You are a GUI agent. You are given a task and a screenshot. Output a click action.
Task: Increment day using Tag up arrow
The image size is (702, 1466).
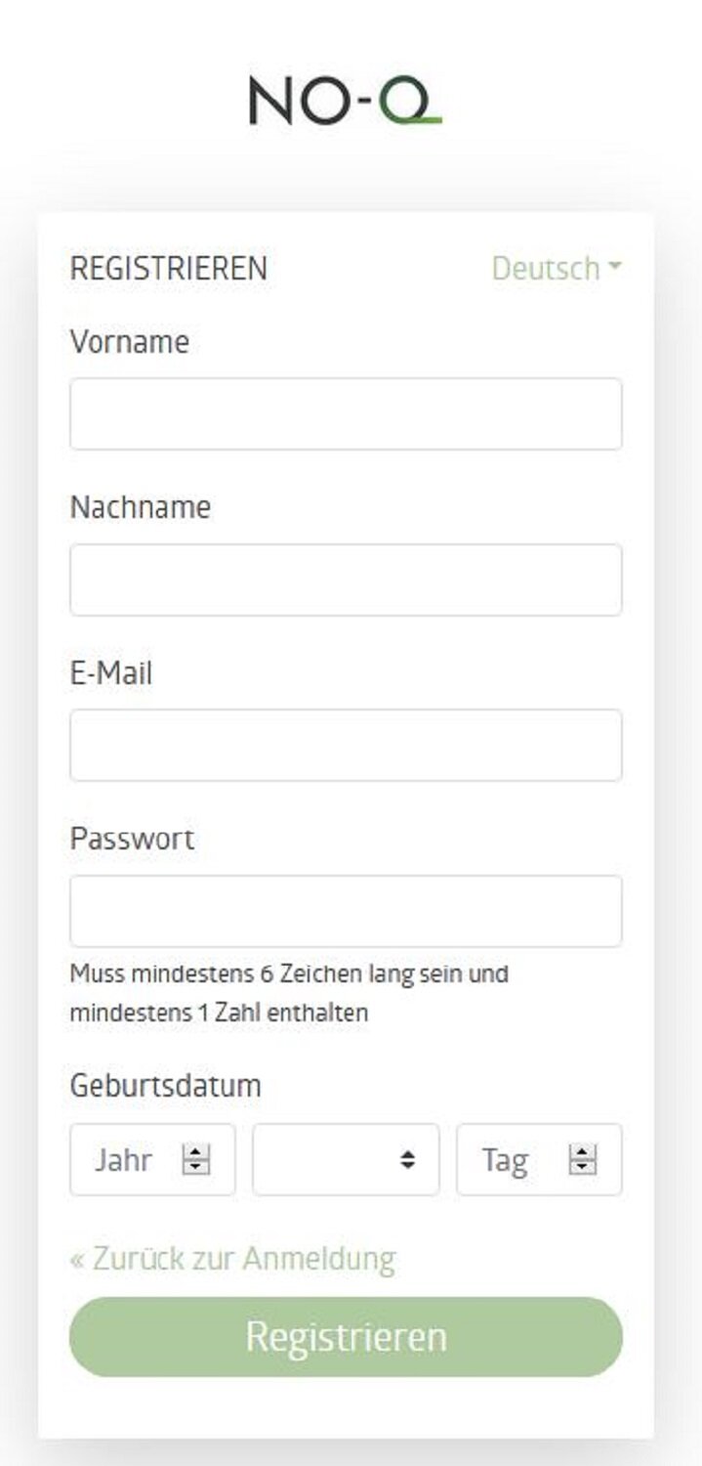coord(583,1152)
